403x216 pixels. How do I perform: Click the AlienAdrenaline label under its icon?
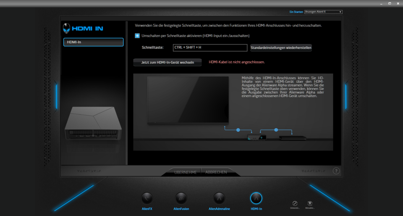pos(219,209)
